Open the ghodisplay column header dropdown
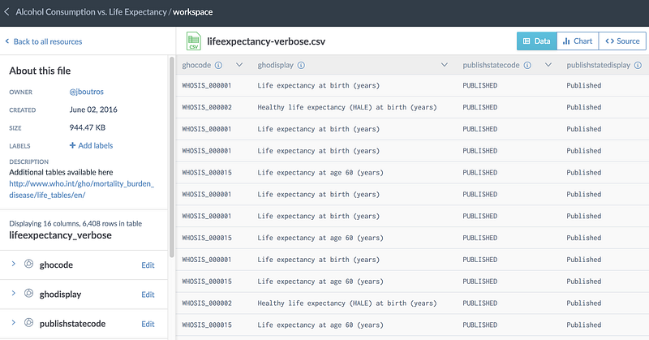Viewport: 649px width, 340px height. pos(445,65)
